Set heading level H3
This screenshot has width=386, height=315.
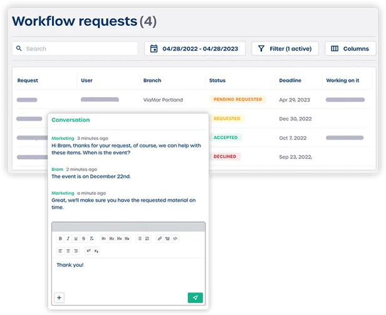[119, 238]
